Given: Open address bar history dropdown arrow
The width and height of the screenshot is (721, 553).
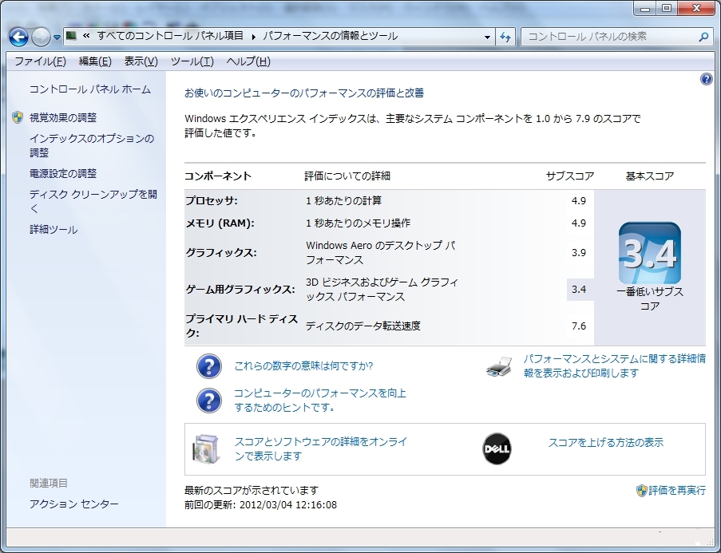Looking at the screenshot, I should [x=488, y=37].
